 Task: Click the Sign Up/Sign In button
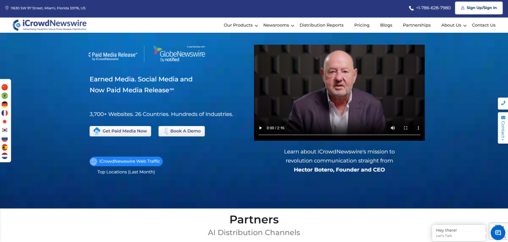pyautogui.click(x=479, y=8)
